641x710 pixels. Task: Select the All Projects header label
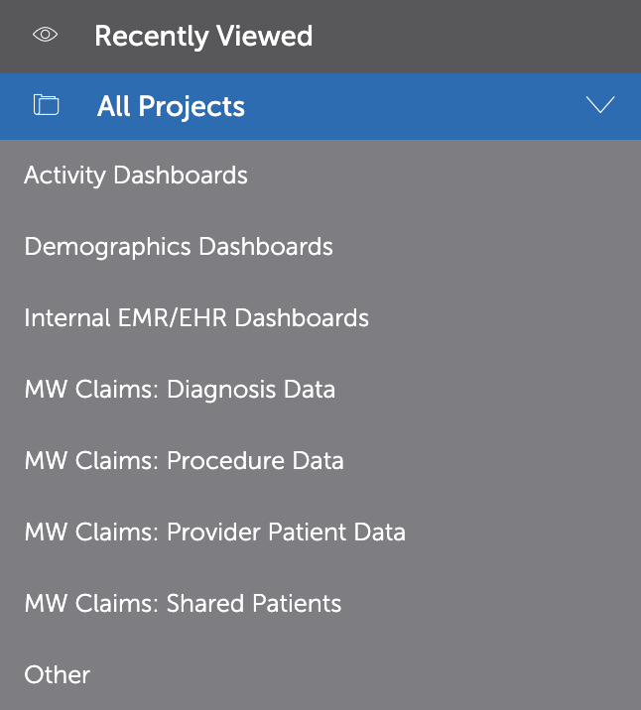point(171,106)
